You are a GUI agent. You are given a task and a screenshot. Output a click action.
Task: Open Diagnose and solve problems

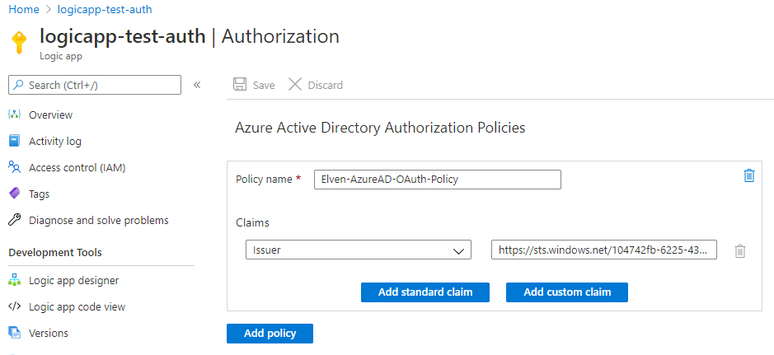pos(101,220)
